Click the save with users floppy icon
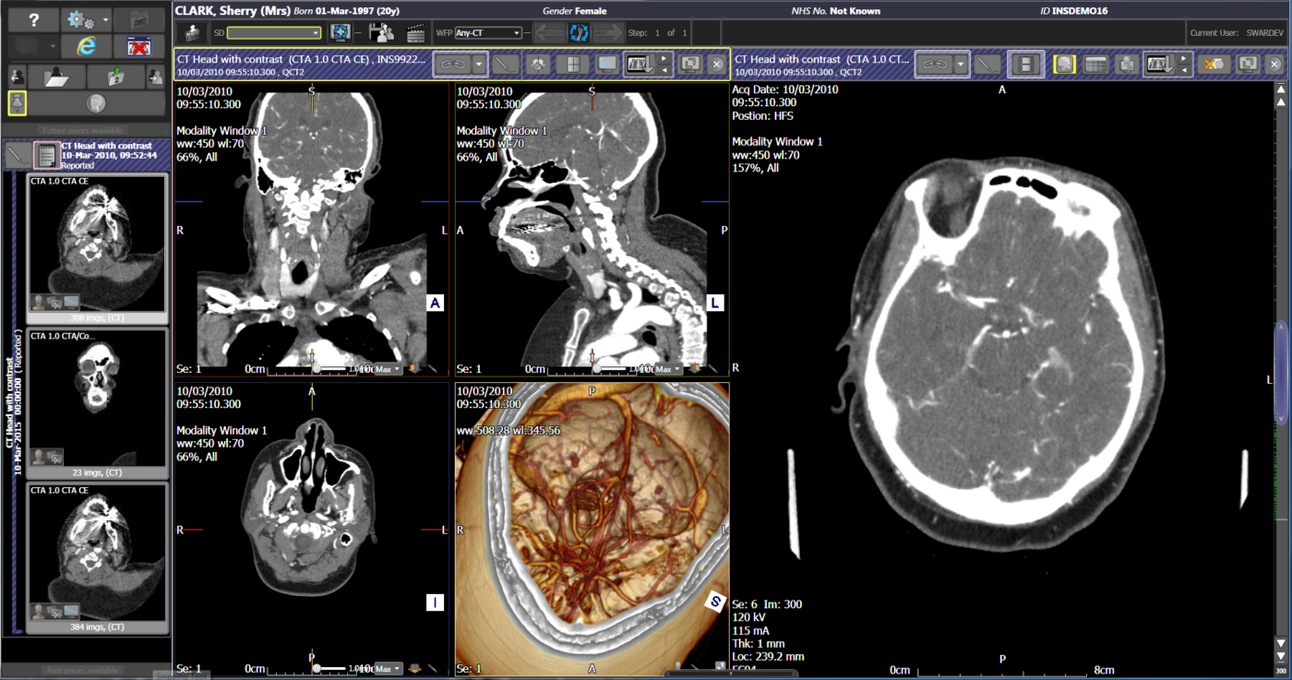1292x680 pixels. coord(380,32)
